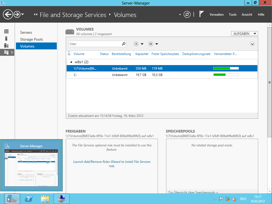Image resolution: width=272 pixels, height=204 pixels.
Task: Select Storage Pools in the navigation pane
Action: (x=31, y=39)
